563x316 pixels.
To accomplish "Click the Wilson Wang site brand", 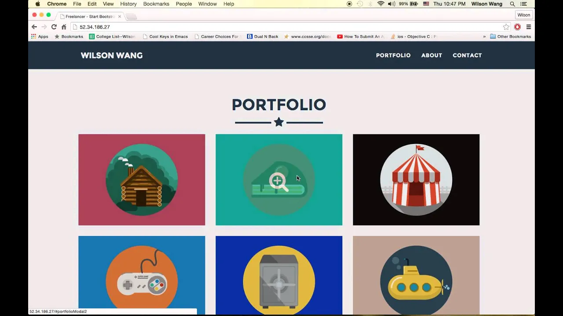I will pos(112,55).
